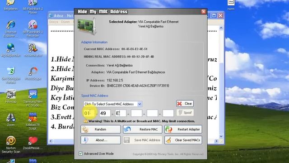Screen dimensions: 289x163
Task: Close the Hide My MAC Address window
Action: pyautogui.click(x=204, y=12)
